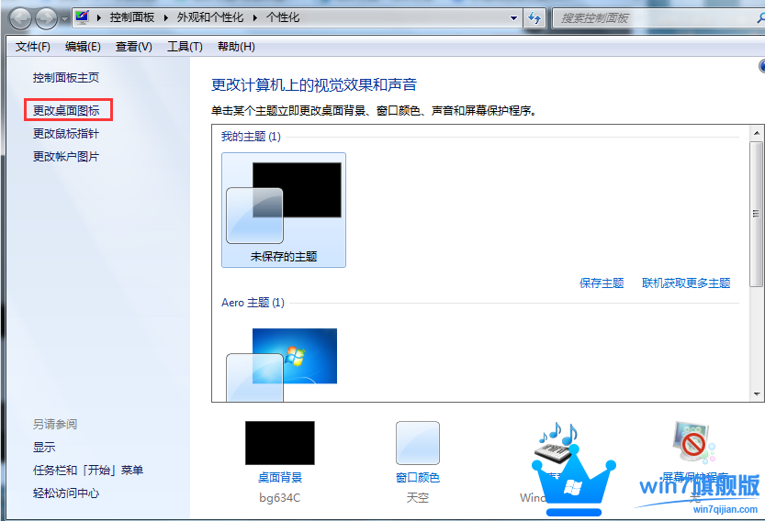Click the help icon at window edge

click(762, 66)
